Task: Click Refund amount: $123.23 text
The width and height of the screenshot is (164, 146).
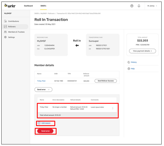Action: pyautogui.click(x=79, y=107)
